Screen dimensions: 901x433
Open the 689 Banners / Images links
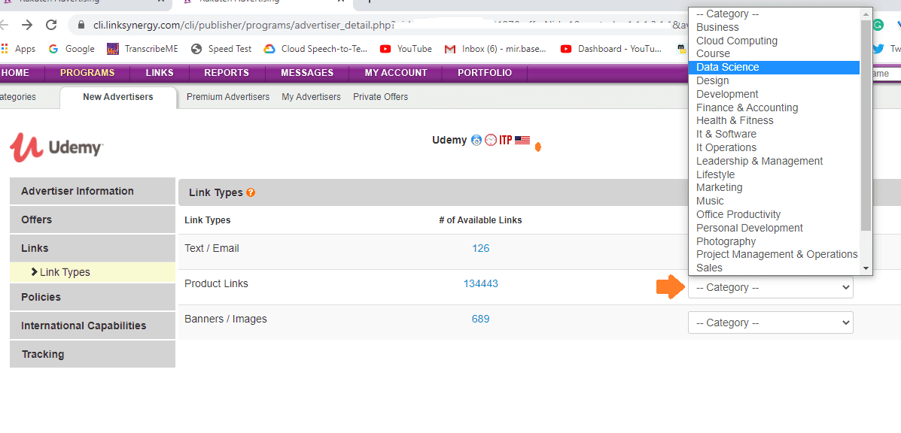pos(480,319)
